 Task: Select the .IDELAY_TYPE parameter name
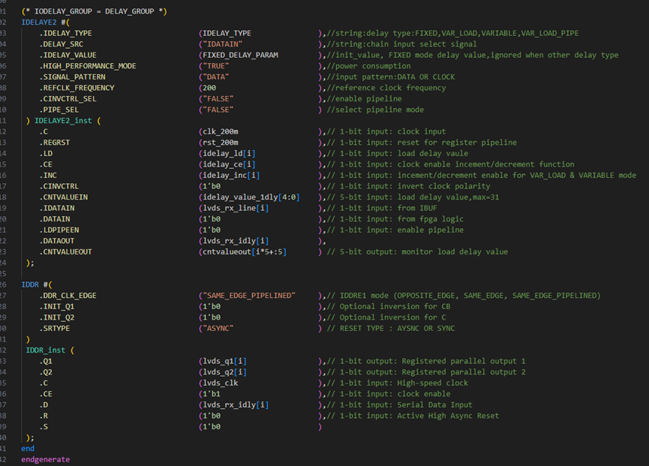tap(66, 33)
